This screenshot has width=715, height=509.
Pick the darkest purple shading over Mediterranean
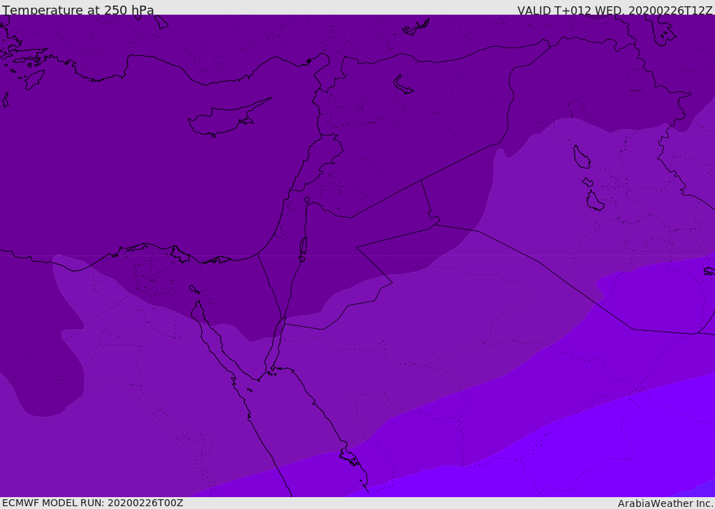tap(137, 160)
